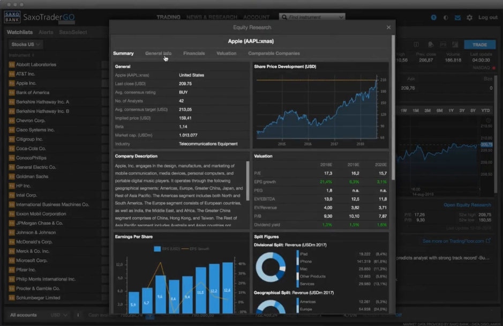Image resolution: width=503 pixels, height=326 pixels.
Task: Expand the USD currency dropdown
Action: click(59, 315)
